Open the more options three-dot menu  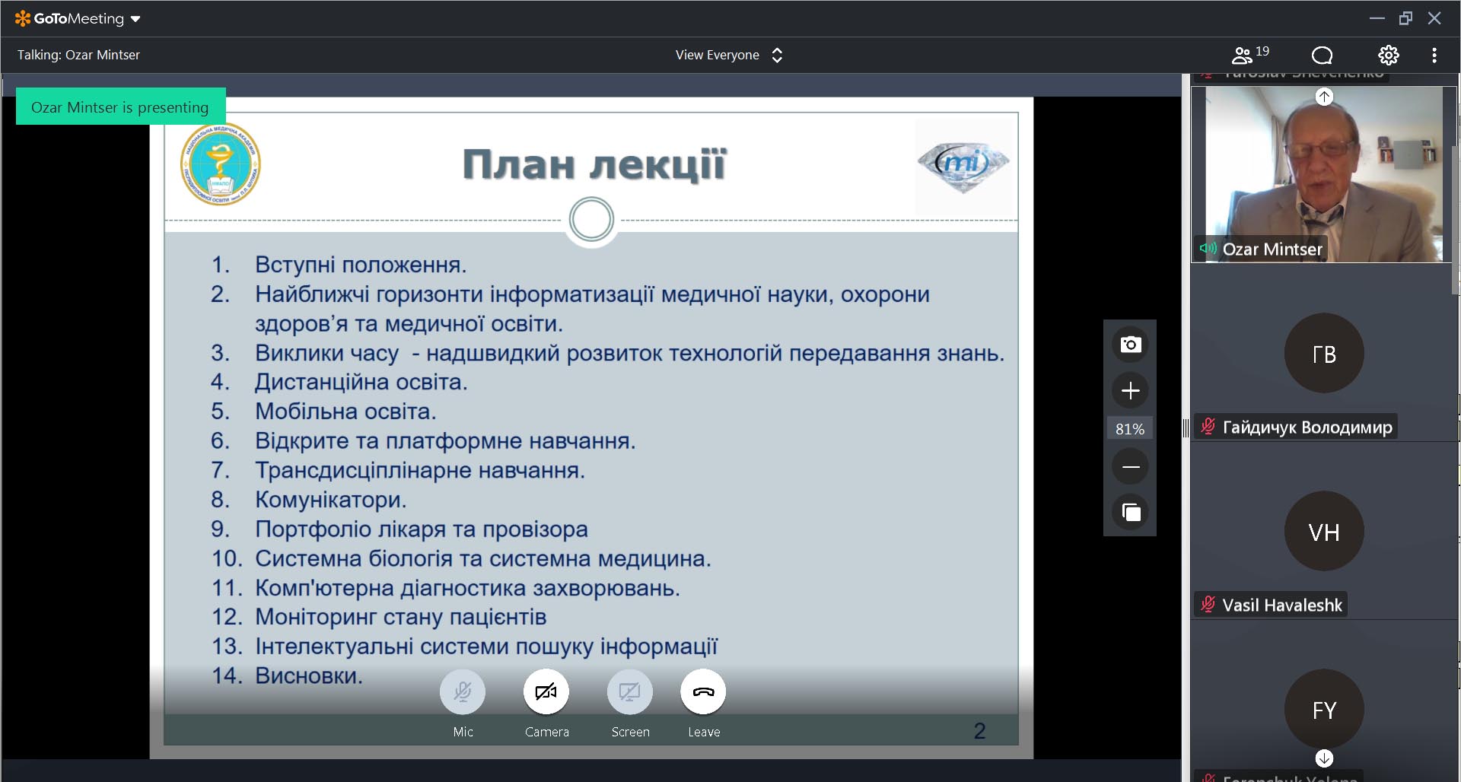pyautogui.click(x=1434, y=55)
